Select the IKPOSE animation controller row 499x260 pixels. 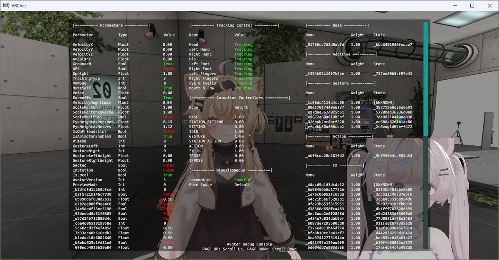coord(217,161)
